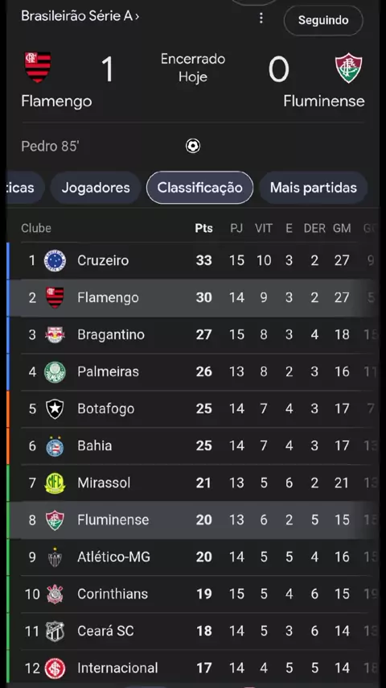
Task: Tap the Corinthians logo in standings
Action: [55, 594]
